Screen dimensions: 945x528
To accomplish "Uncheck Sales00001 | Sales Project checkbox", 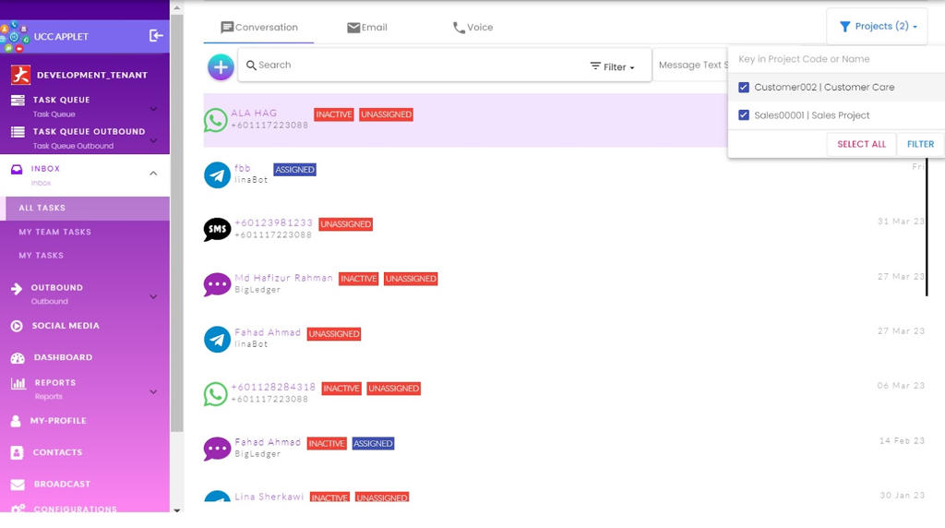I will pos(744,115).
